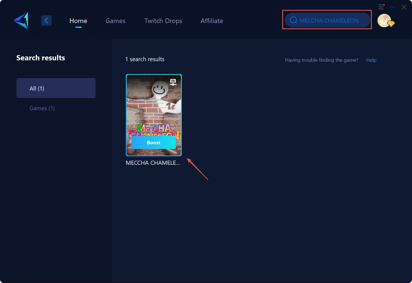Select the All (1) filter

pyautogui.click(x=56, y=88)
